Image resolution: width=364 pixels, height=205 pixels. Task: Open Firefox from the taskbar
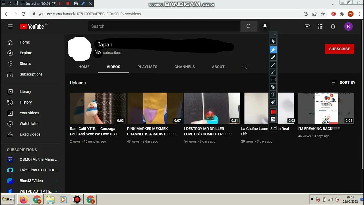point(24,199)
